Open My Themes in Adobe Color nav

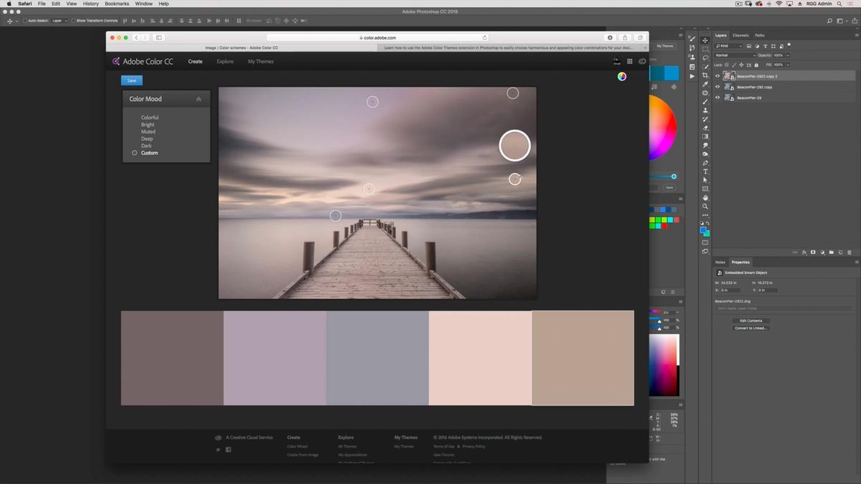[260, 62]
